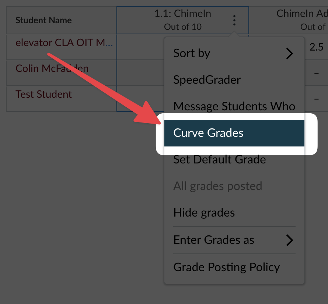
Task: Click the All grades posted status item
Action: point(217,186)
